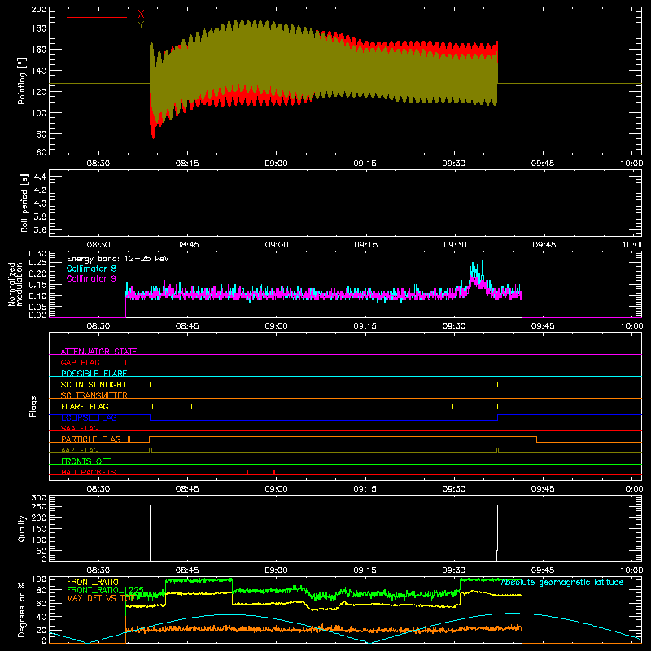Click the 09:15 tick under the Flags plot

click(x=365, y=489)
